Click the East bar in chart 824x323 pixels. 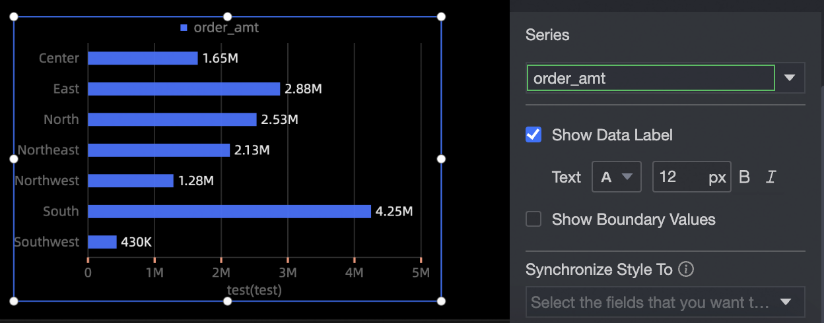(x=184, y=89)
